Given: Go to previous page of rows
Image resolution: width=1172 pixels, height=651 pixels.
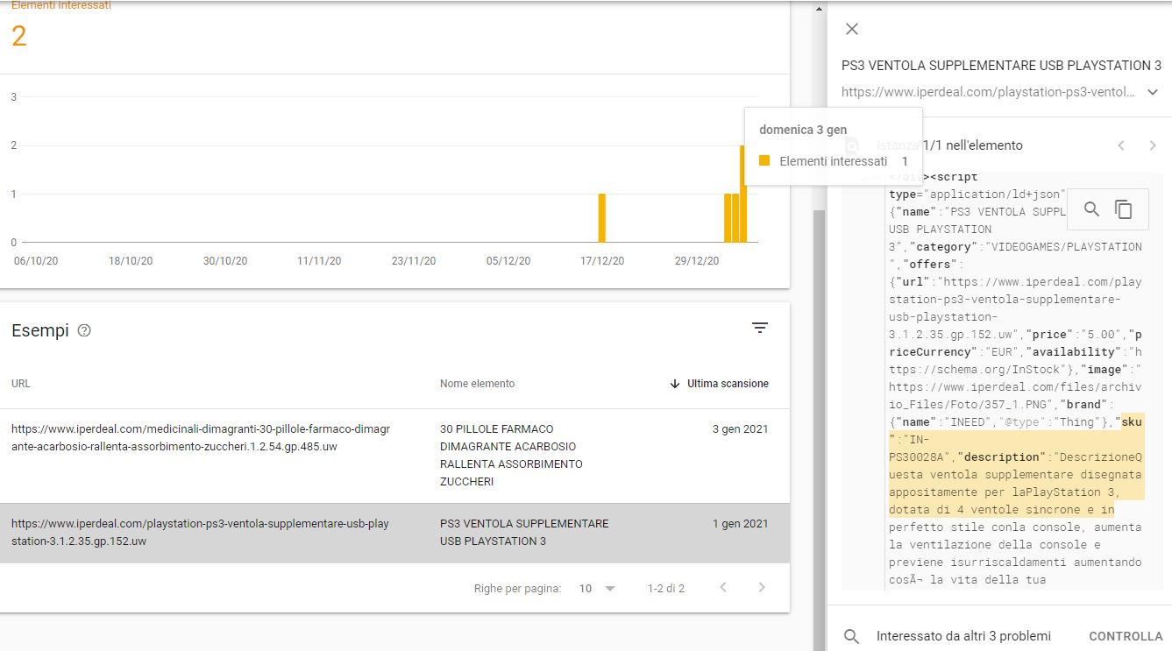Looking at the screenshot, I should click(x=723, y=588).
